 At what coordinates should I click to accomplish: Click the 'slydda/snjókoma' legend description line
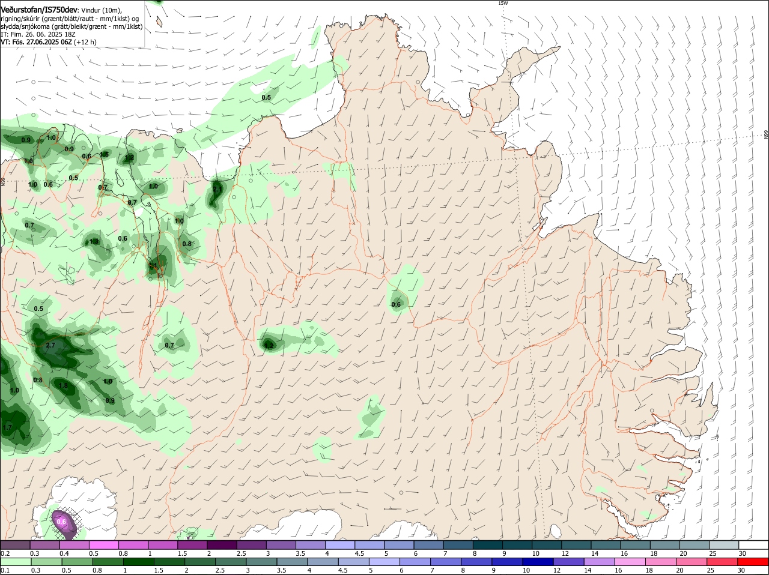[x=71, y=26]
